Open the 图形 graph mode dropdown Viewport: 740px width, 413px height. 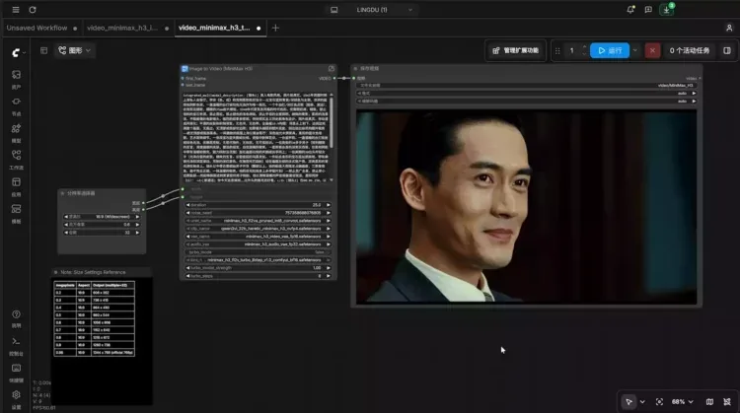(x=75, y=50)
